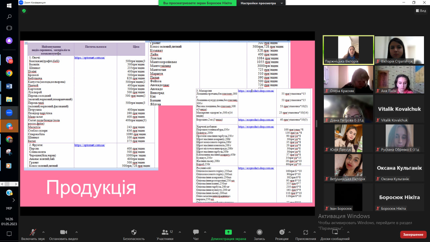The height and width of the screenshot is (242, 430).
Task: Open the Security (Безопасность) shield icon
Action: tap(134, 232)
